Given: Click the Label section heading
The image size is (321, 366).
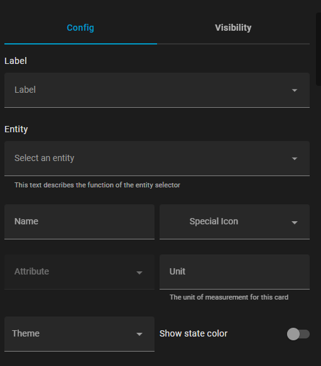Looking at the screenshot, I should coord(16,61).
